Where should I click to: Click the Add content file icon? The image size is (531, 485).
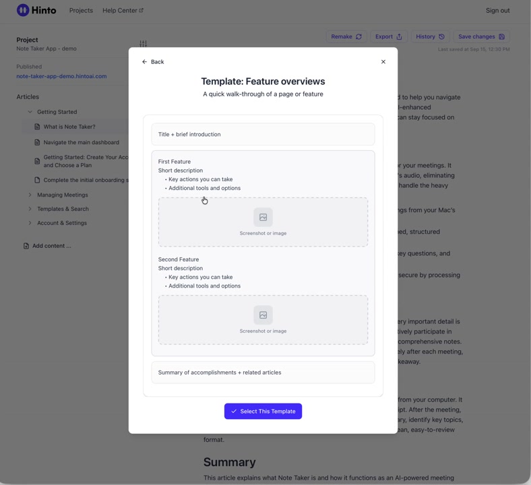coord(26,246)
